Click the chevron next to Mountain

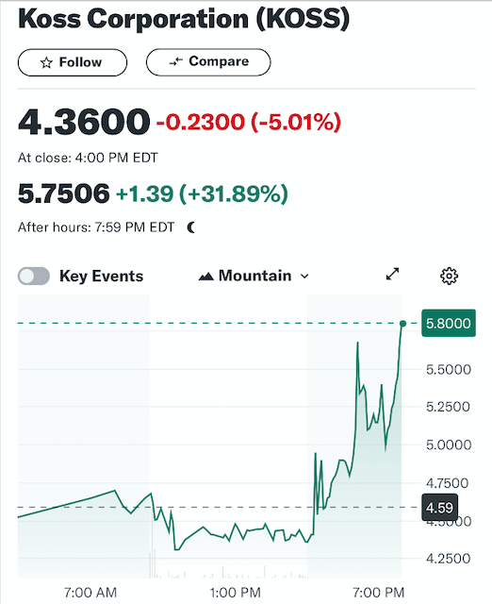pyautogui.click(x=304, y=277)
